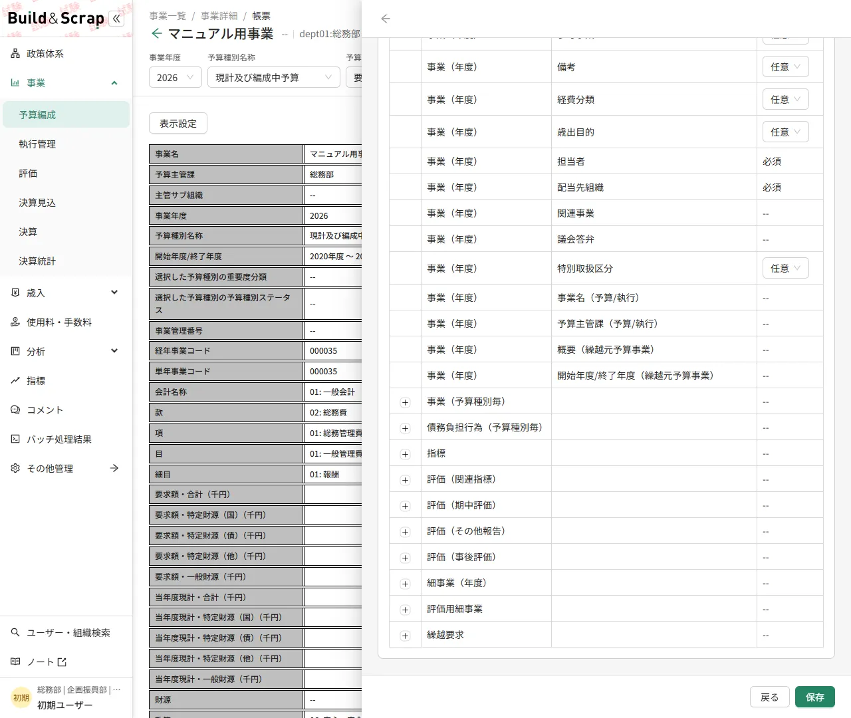The width and height of the screenshot is (851, 718).
Task: Select 執行管理 in sidebar
Action: coord(66,144)
